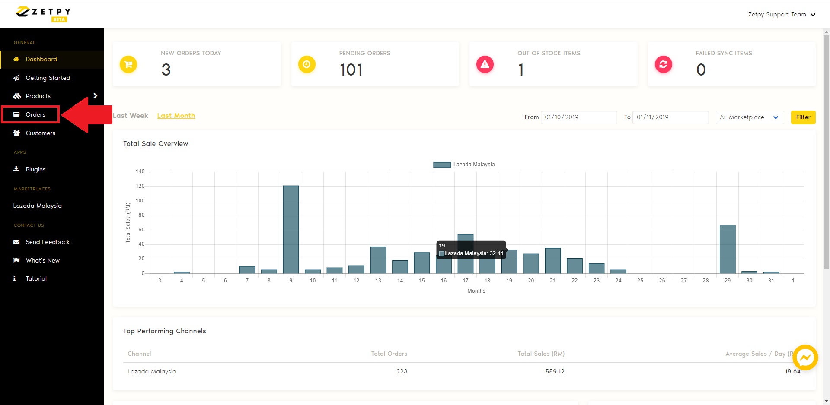This screenshot has width=830, height=405.
Task: Click the New Orders Today count 3
Action: (166, 70)
